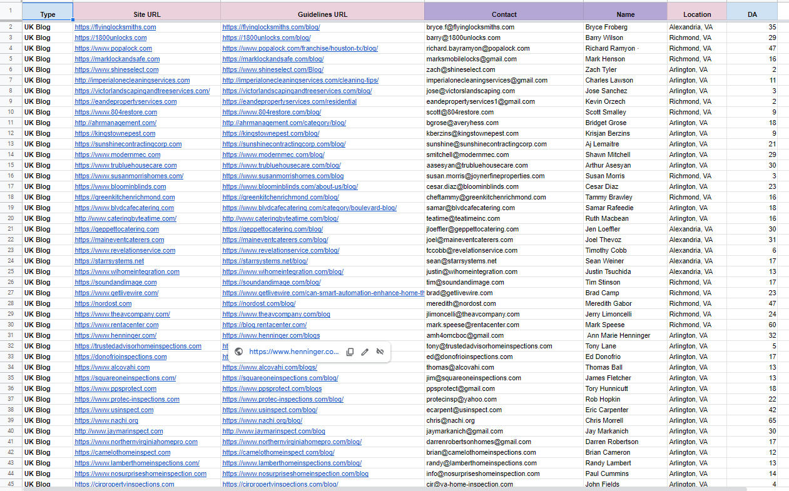Viewport: 789px width, 491px height.
Task: Open the https://www.usinspect.com site link
Action: 114,410
